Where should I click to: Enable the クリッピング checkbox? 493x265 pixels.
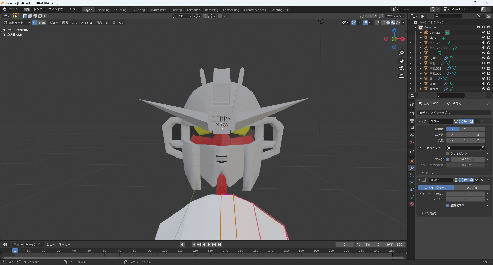[x=448, y=154]
